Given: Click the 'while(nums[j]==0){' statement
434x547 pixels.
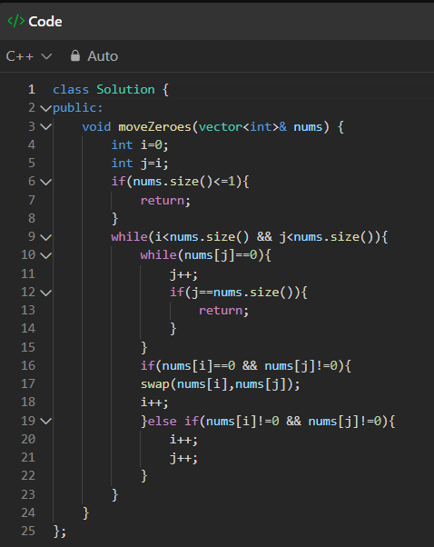Looking at the screenshot, I should tap(206, 255).
